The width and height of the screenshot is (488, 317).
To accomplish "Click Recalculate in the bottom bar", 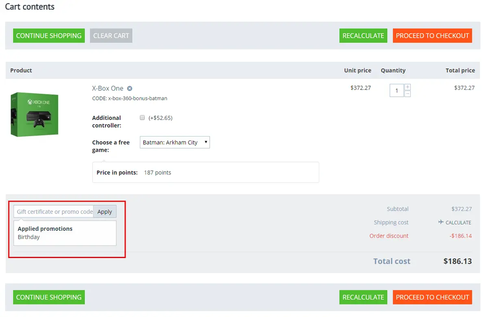I will pyautogui.click(x=363, y=297).
